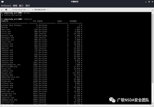Click the vertical scrollbar up arrow
Viewport: 154px width, 107px height.
pyautogui.click(x=153, y=13)
